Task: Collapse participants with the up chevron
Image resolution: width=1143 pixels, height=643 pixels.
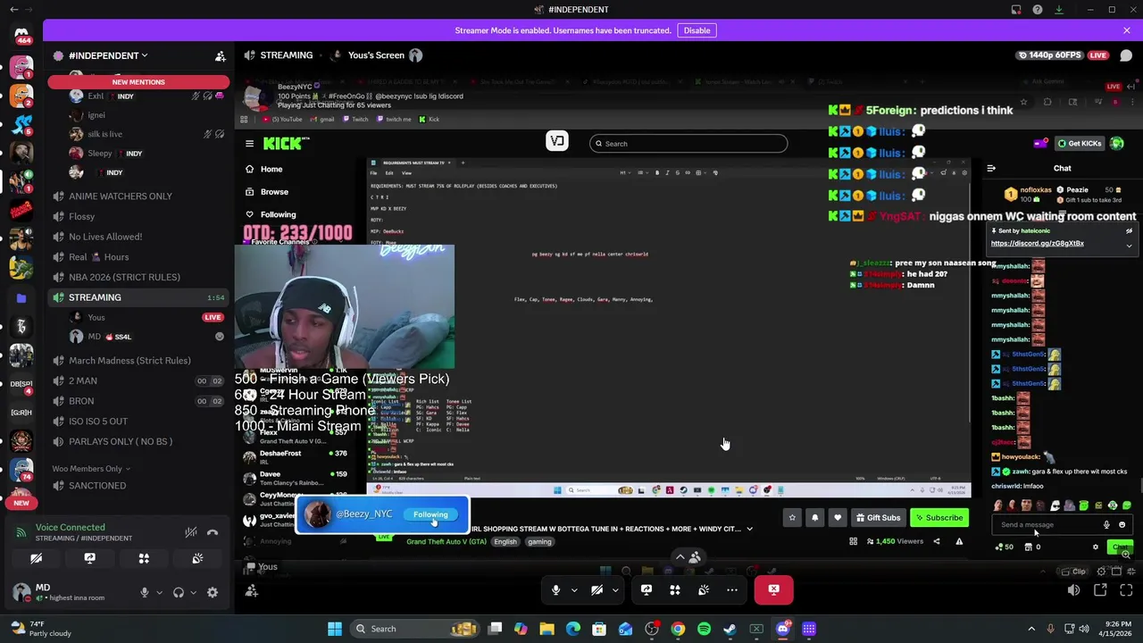Action: point(680,557)
